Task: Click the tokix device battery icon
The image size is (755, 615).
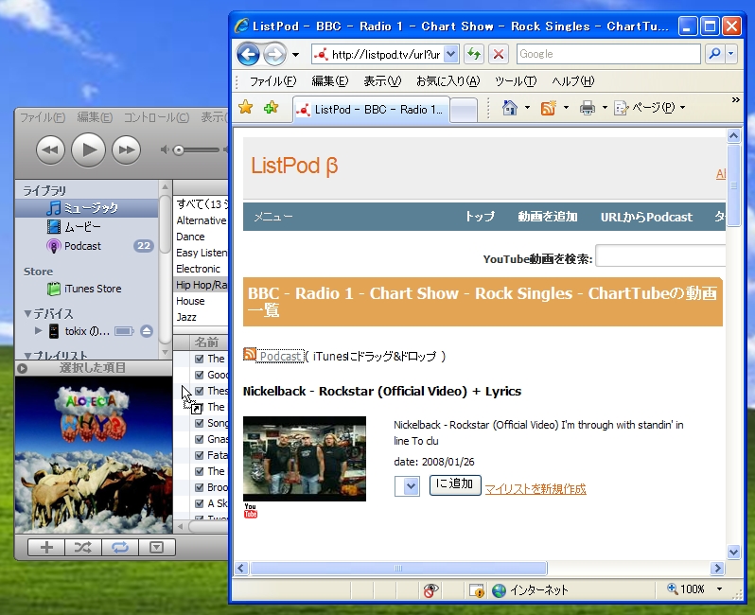Action: tap(124, 331)
